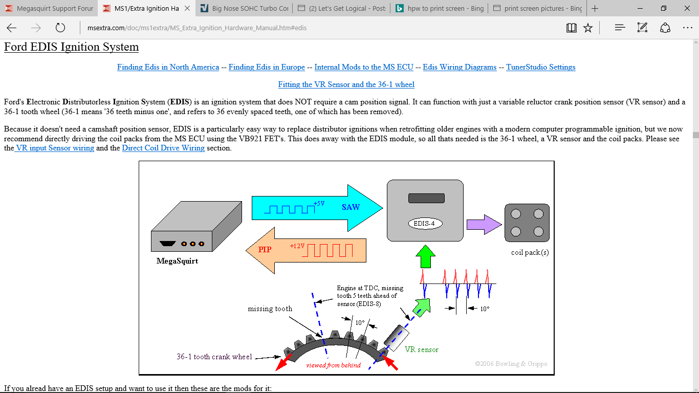Click the 'coil pack(s)' caption
This screenshot has height=393, width=699.
point(530,253)
